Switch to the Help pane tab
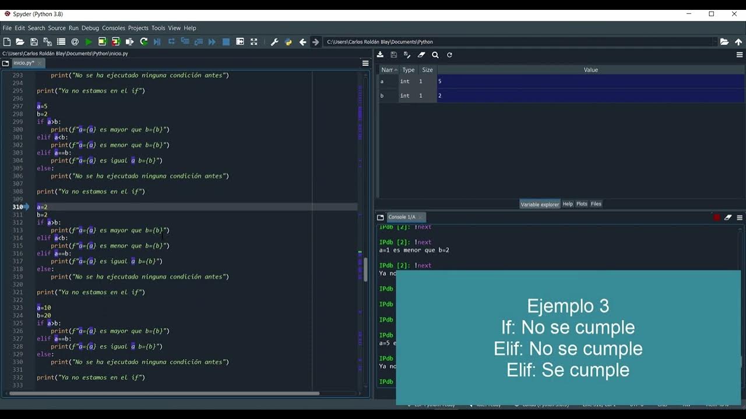 coord(568,204)
